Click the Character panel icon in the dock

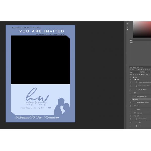pyautogui.click(x=127, y=27)
